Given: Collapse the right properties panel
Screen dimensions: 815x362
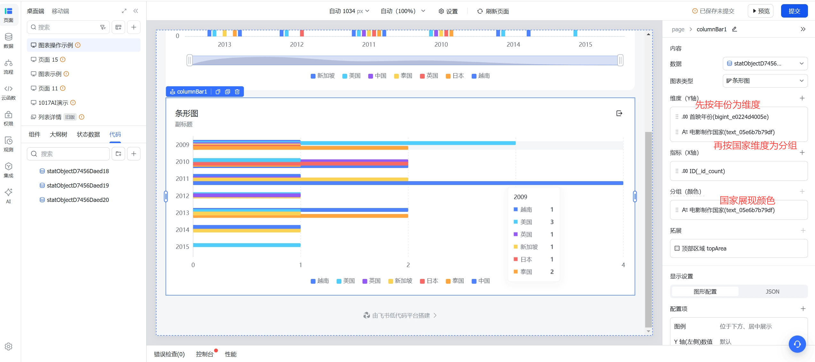Looking at the screenshot, I should tap(803, 29).
